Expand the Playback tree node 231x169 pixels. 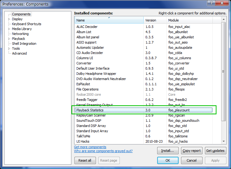tap(9, 39)
